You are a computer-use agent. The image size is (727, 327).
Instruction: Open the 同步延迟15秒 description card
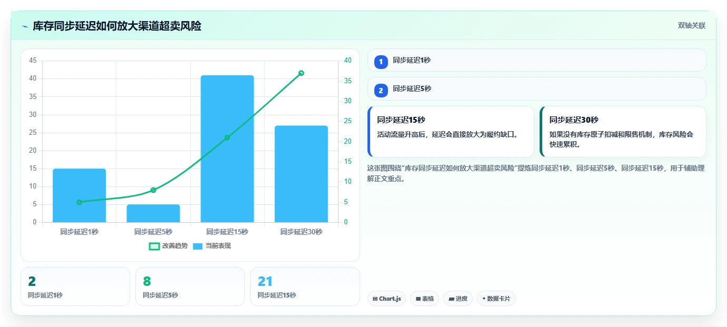451,132
